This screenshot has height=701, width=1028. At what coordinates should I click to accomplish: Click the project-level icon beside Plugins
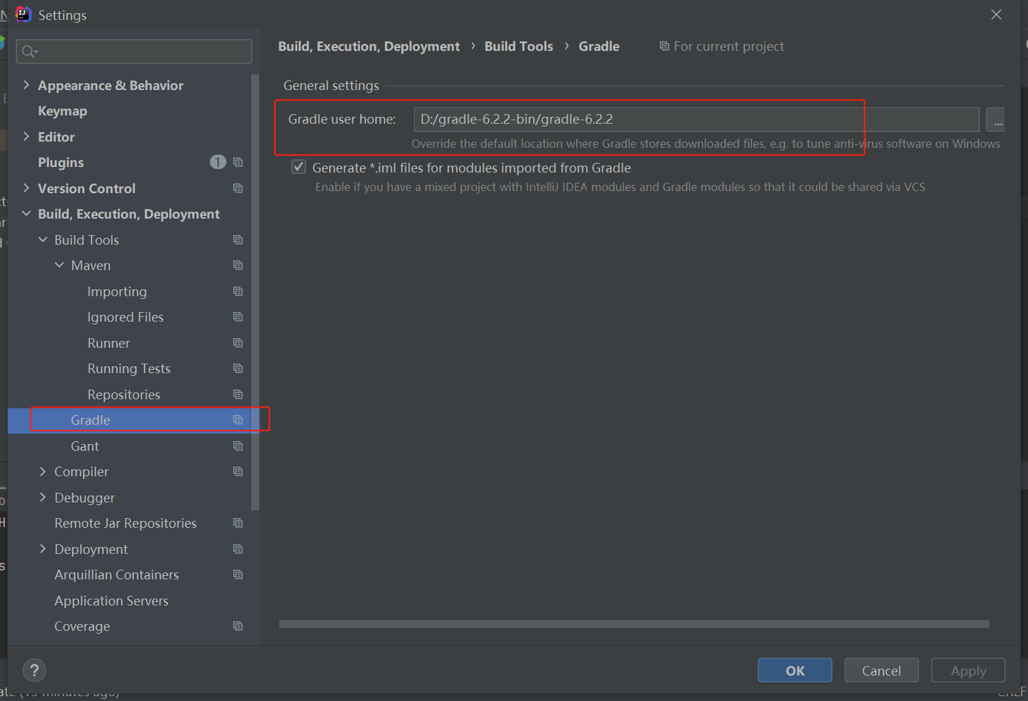(x=238, y=162)
